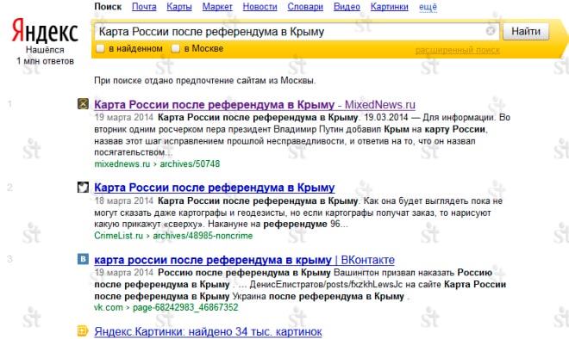569x339 pixels.
Task: Clear the search query with the X icon
Action: point(491,31)
